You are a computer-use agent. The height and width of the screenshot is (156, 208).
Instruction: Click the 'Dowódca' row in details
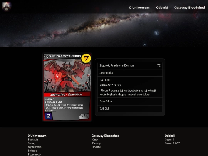[130, 101]
